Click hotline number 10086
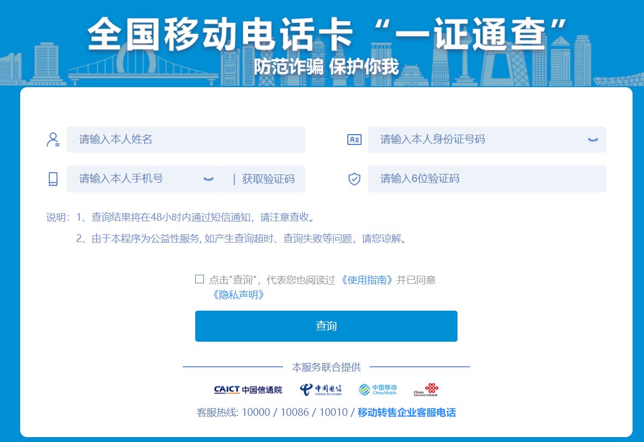The height and width of the screenshot is (442, 644). 294,413
